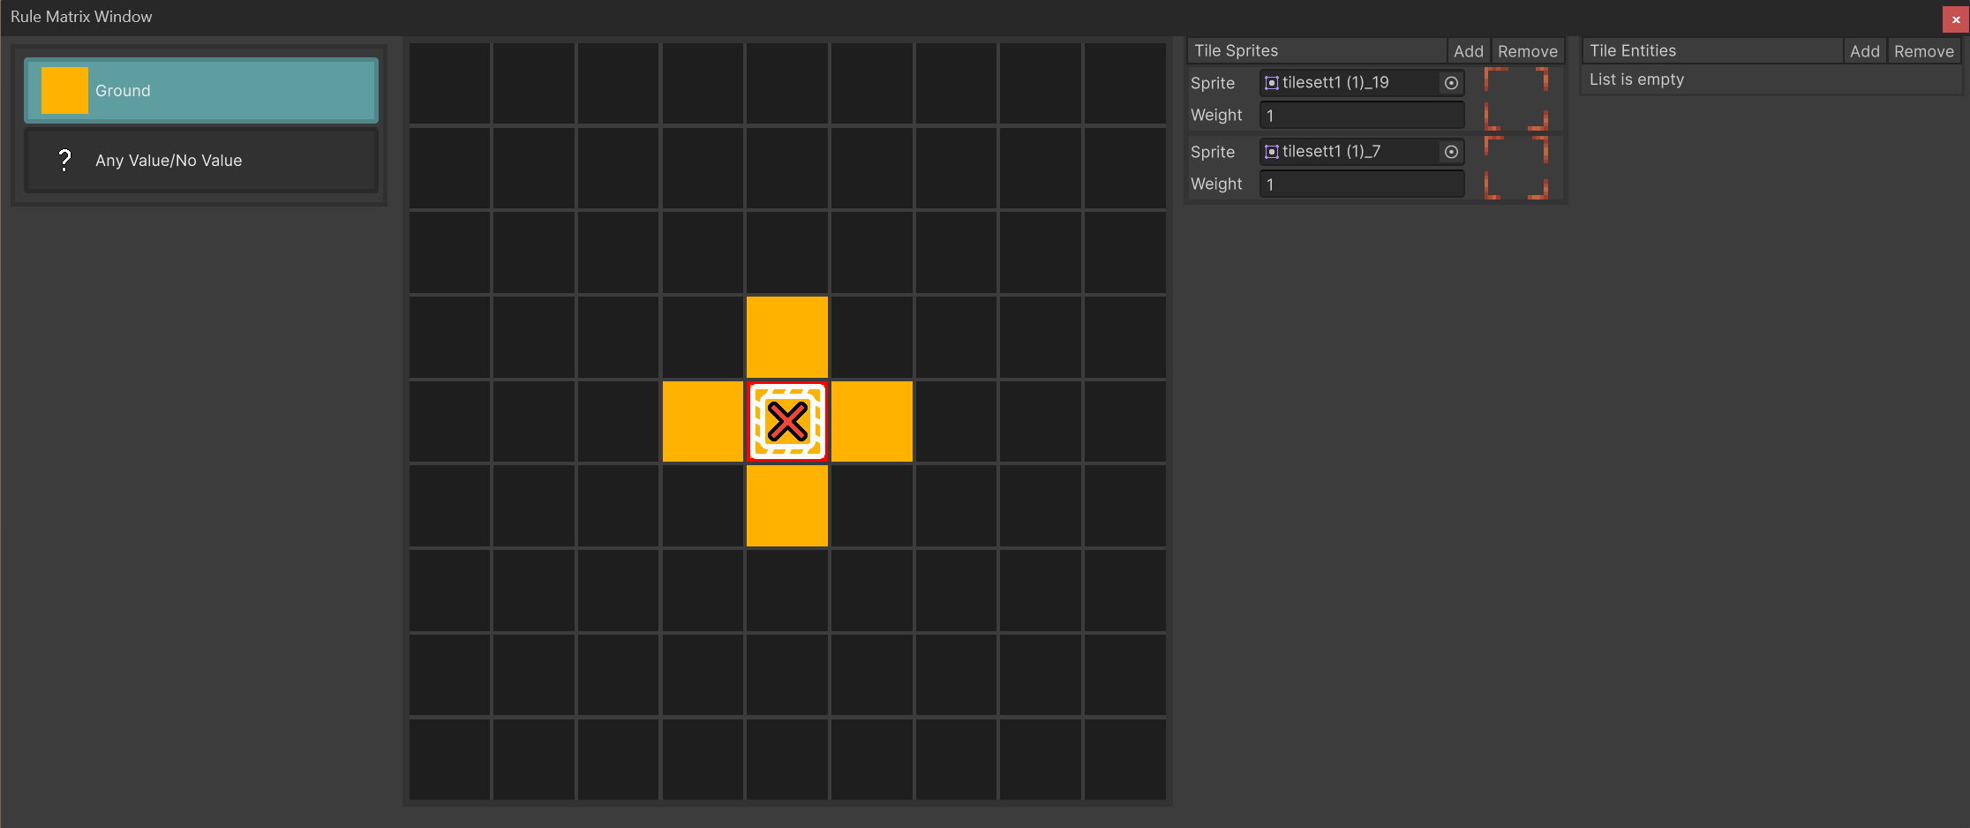This screenshot has width=1970, height=828.
Task: Edit the Weight value for tilesett1 (1)_19
Action: click(x=1361, y=115)
